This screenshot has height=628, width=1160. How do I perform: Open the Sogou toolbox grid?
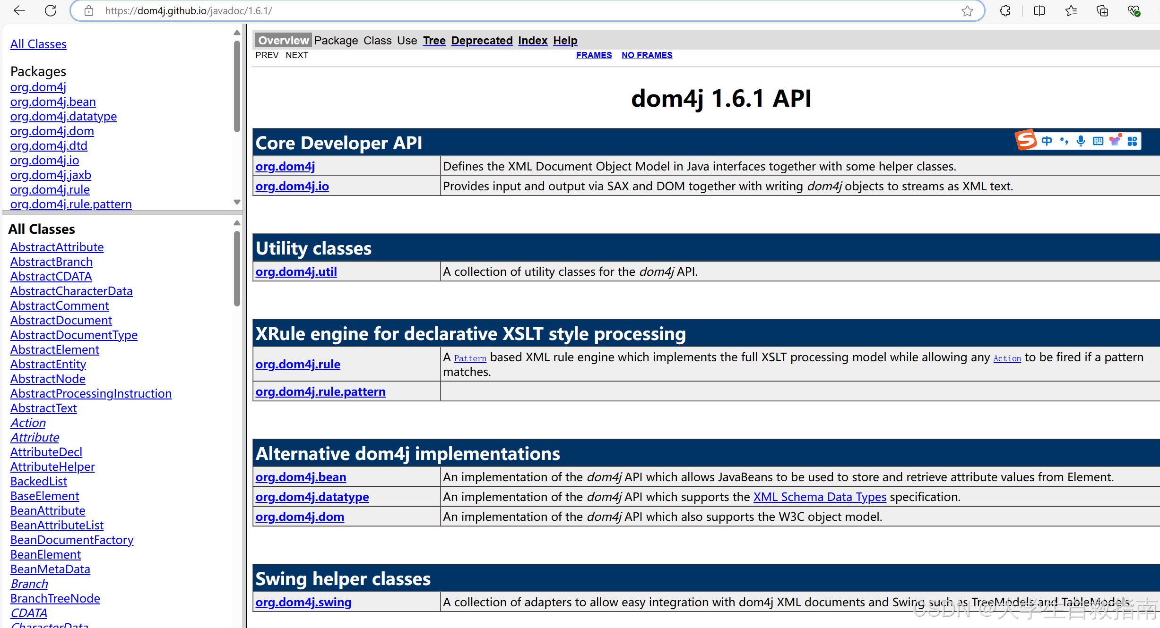(1133, 140)
